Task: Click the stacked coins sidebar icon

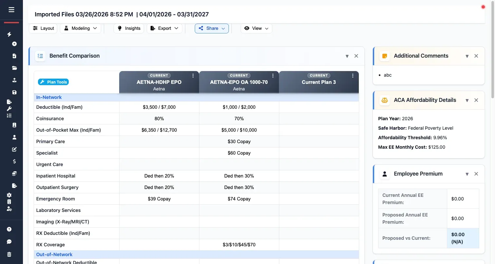Action: click(x=14, y=174)
